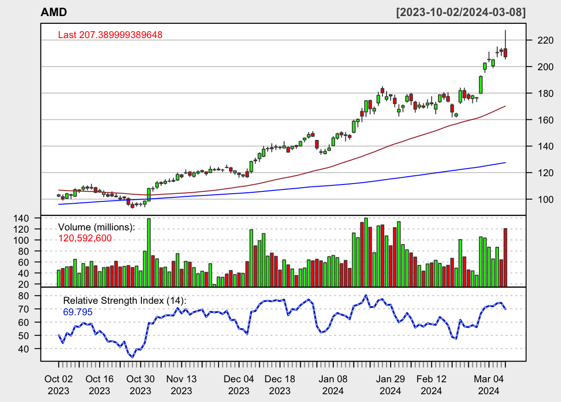Click the 'Relative Strength Index (14):' label
This screenshot has width=561, height=402.
click(x=125, y=301)
